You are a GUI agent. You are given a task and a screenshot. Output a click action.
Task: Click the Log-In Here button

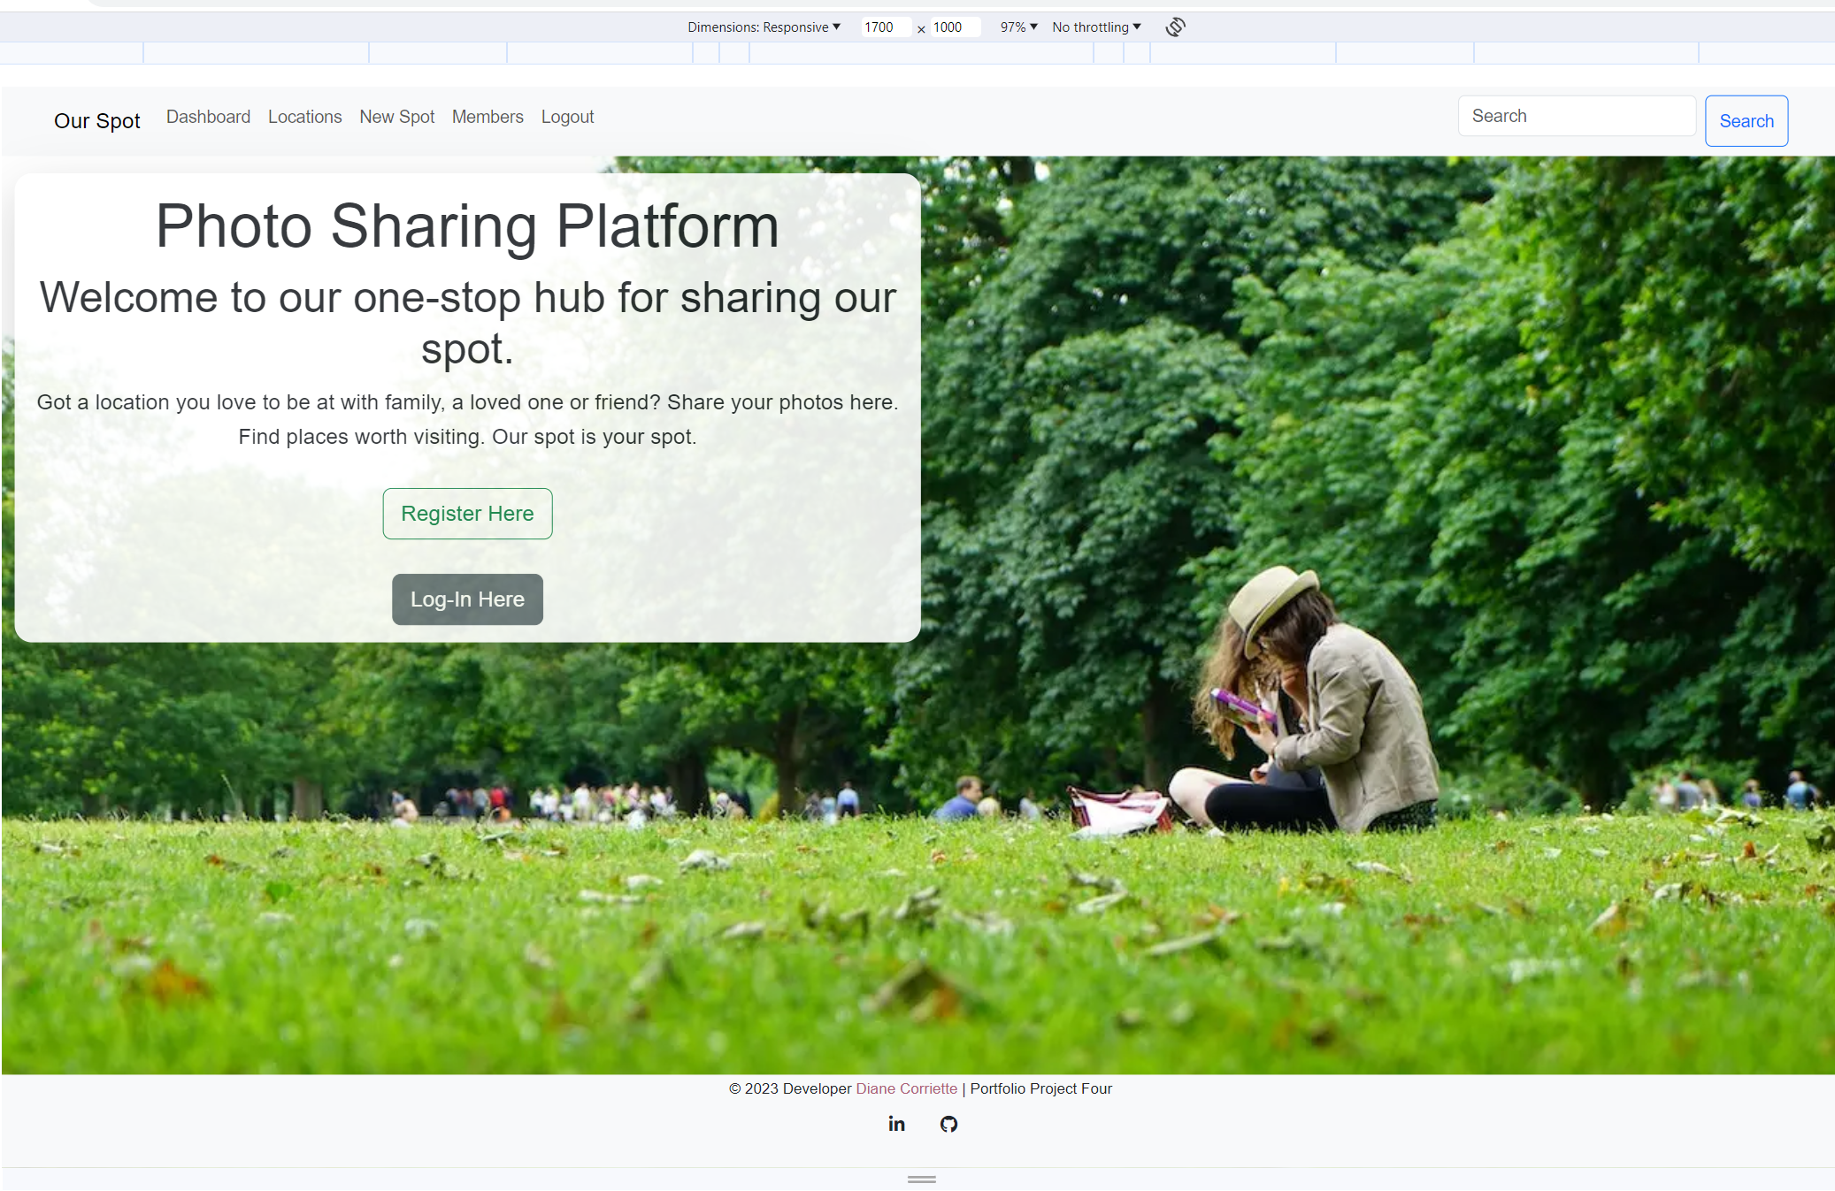[467, 599]
